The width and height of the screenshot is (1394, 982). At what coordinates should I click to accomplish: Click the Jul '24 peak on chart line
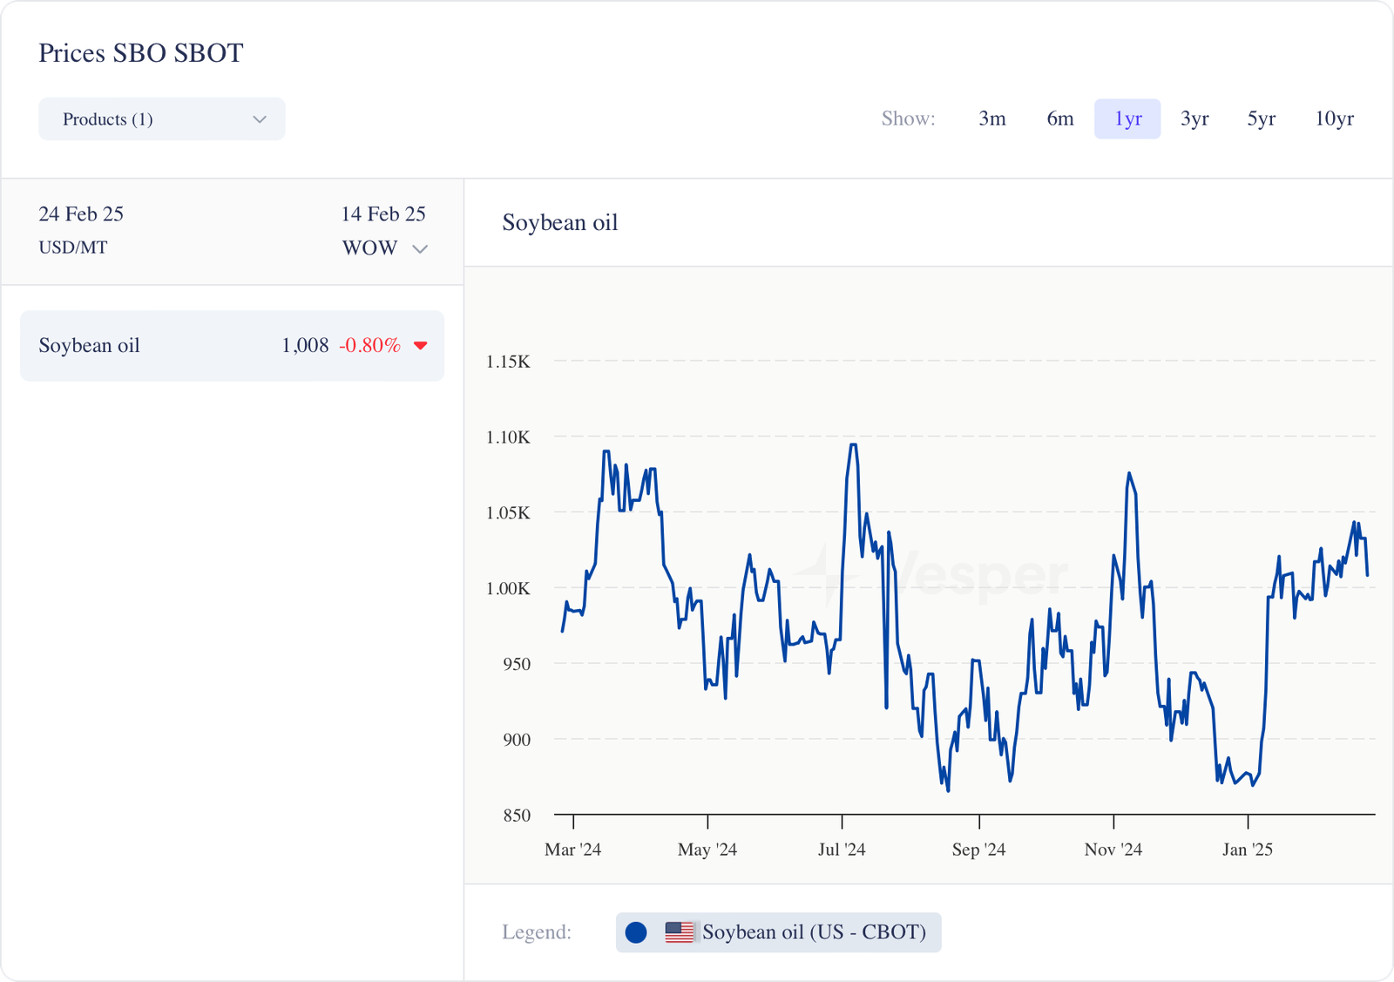click(x=853, y=445)
